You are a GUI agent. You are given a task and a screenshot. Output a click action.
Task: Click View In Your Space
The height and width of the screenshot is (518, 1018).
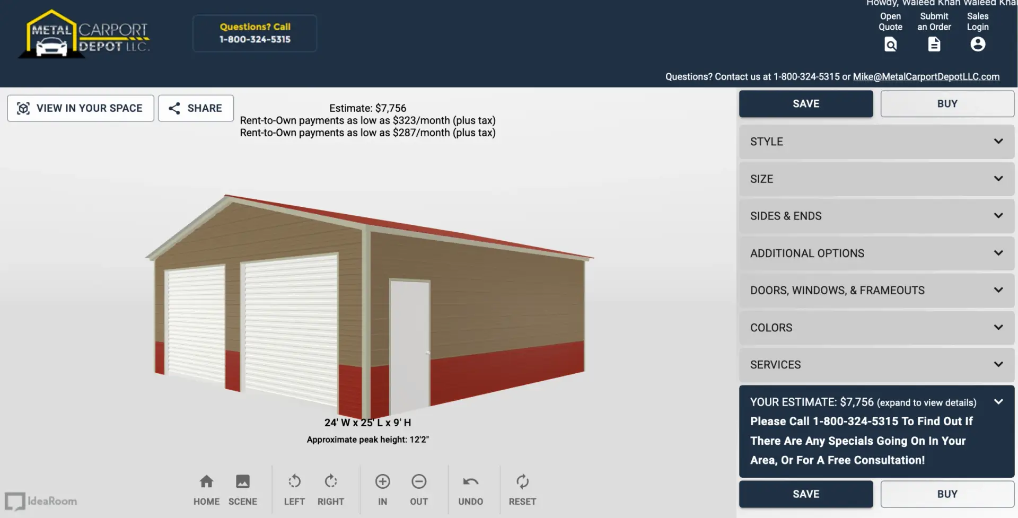tap(81, 108)
